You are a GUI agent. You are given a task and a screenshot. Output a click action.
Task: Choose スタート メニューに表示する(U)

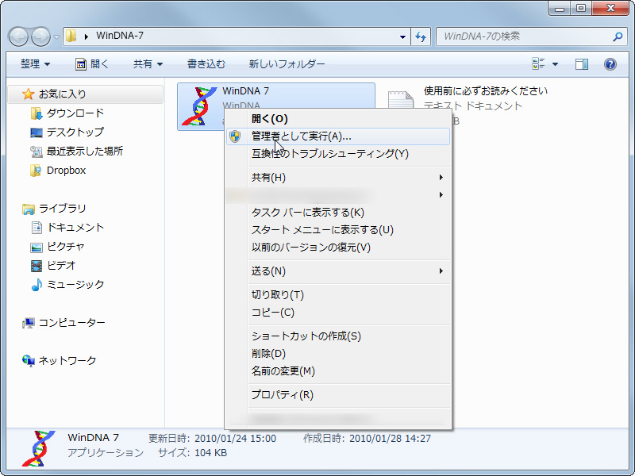pos(338,230)
